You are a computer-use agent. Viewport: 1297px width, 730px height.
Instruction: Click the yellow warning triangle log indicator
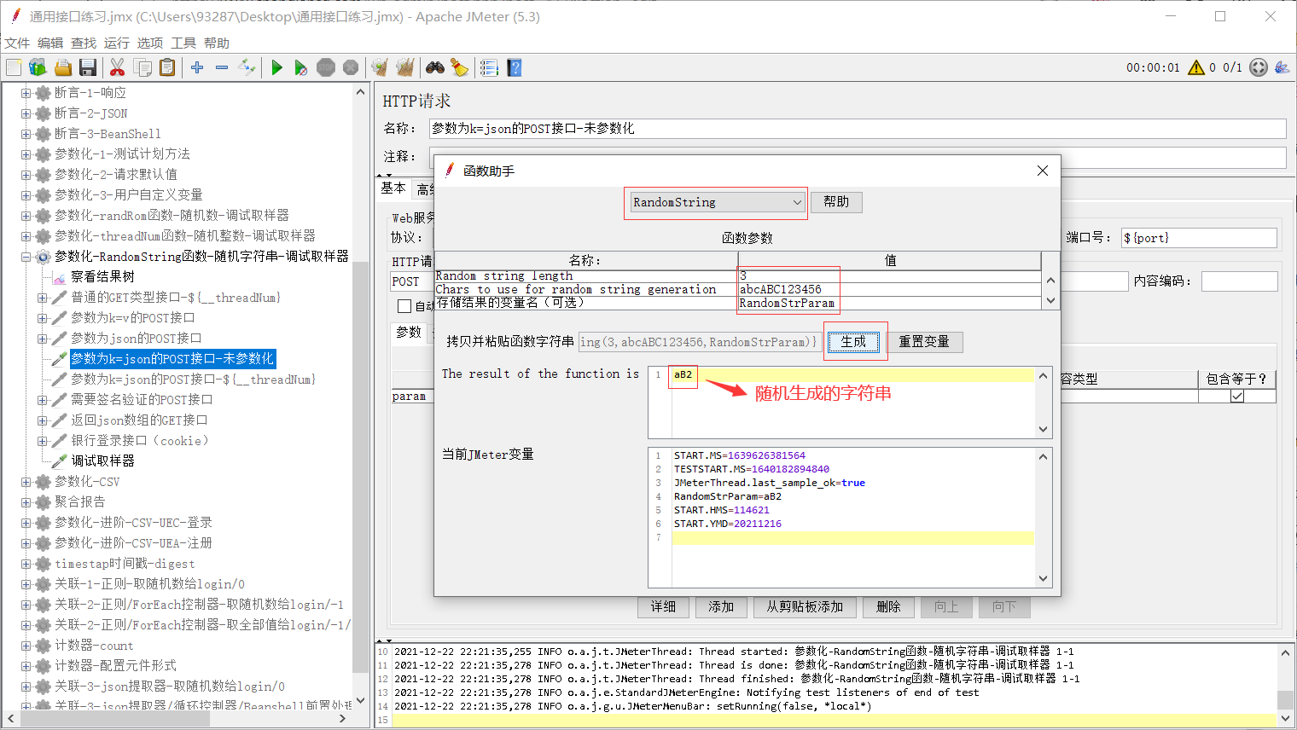[x=1196, y=67]
